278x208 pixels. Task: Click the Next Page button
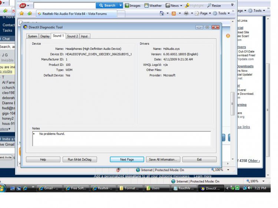127,159
